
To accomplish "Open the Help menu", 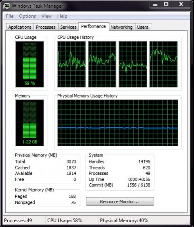I will tap(62, 16).
